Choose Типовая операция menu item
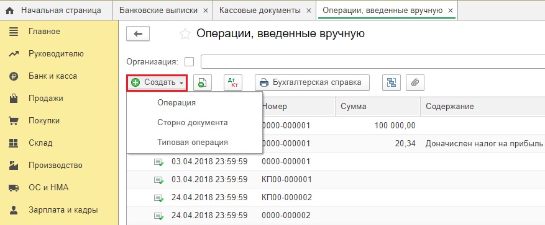The width and height of the screenshot is (545, 225). pos(194,142)
